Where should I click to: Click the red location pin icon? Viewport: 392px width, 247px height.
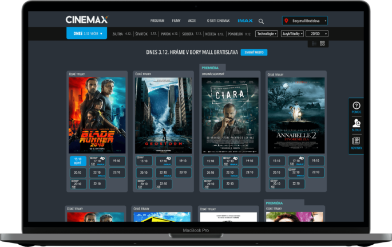coord(286,21)
